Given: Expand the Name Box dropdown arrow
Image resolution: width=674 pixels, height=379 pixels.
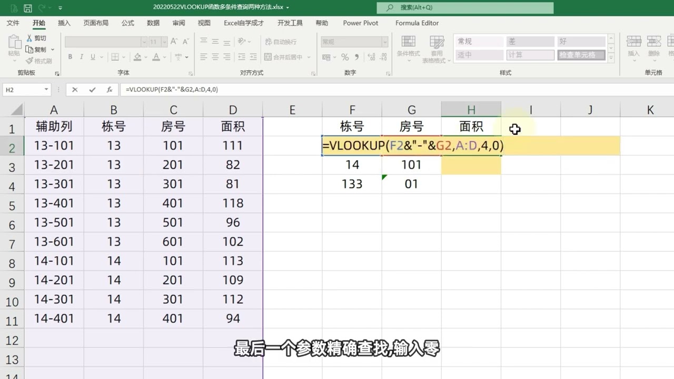Looking at the screenshot, I should (46, 89).
